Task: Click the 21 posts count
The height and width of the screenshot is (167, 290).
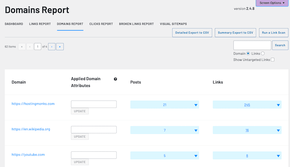Action: point(165,105)
